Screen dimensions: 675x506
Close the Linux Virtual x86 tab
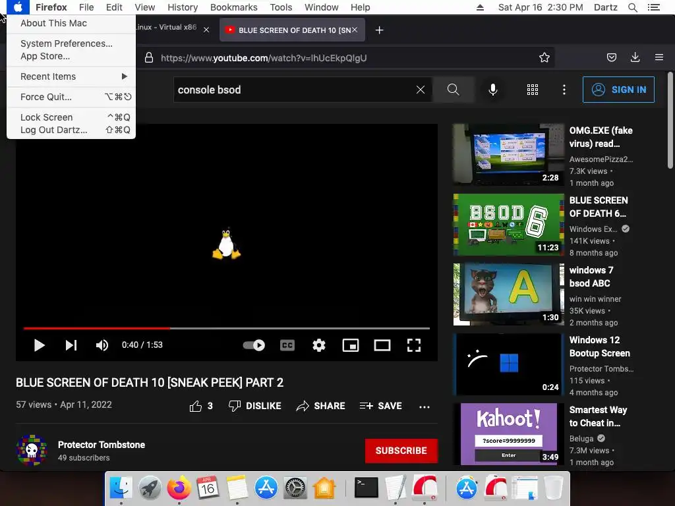tap(206, 30)
